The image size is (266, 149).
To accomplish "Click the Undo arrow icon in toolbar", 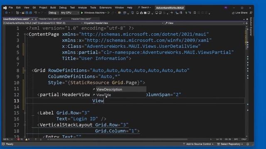I will [36, 13].
